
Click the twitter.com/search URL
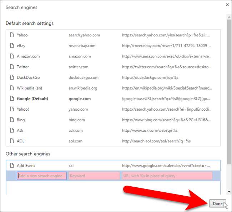click(x=167, y=67)
